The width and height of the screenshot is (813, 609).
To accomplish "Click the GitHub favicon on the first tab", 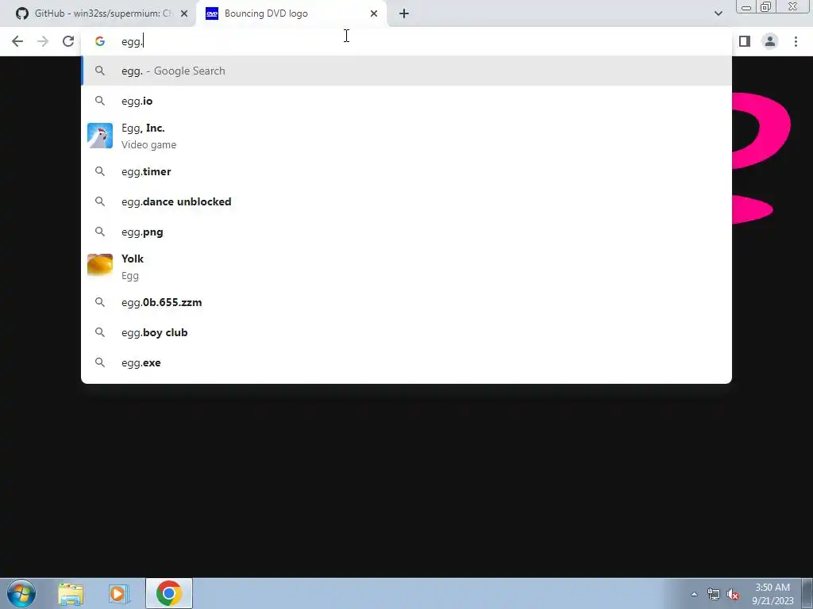I will (x=21, y=13).
